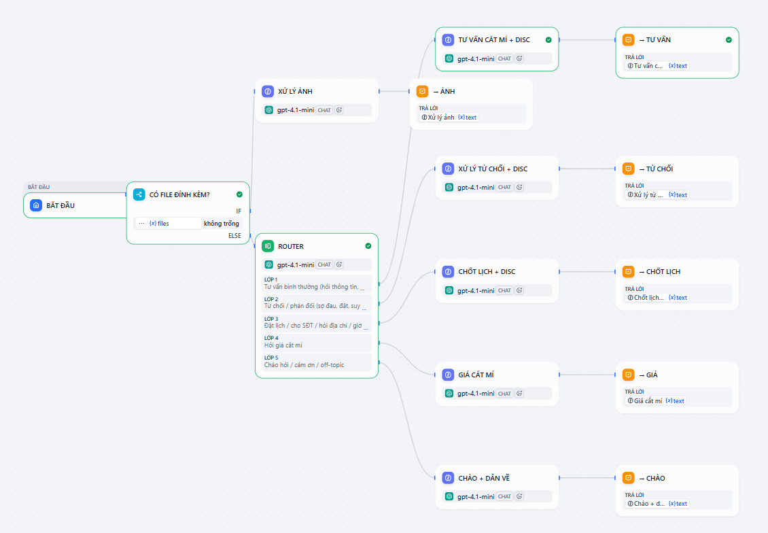The image size is (768, 533).
Task: Open gpt-4.1-mini selector in CHÀO + DẪN VỀ
Action: point(474,496)
